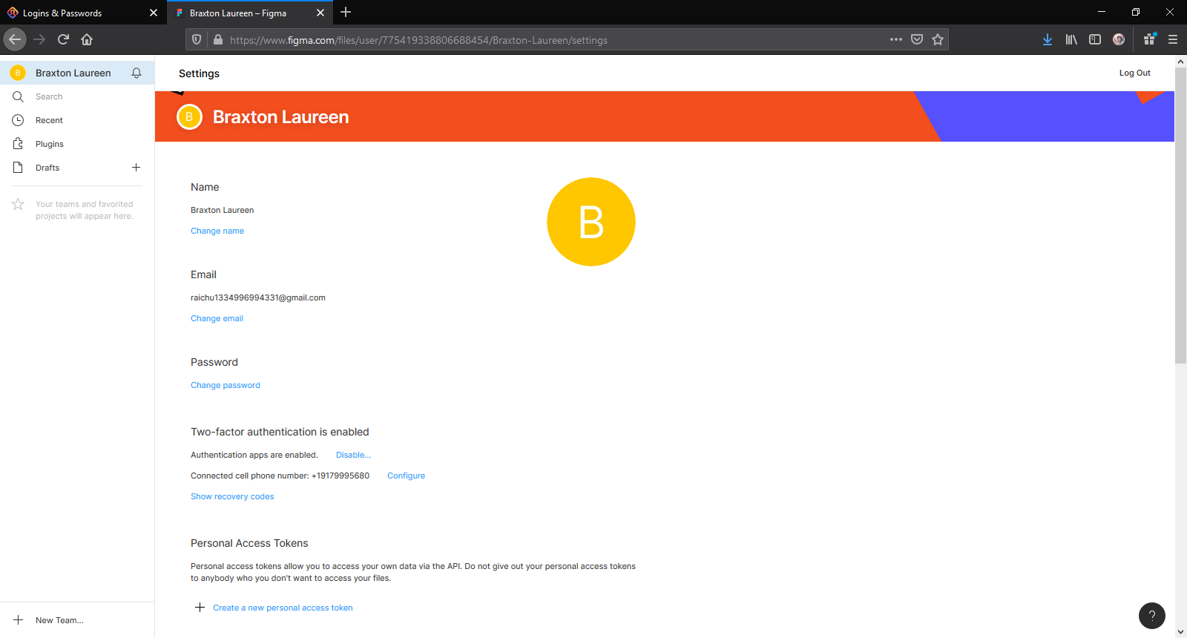The width and height of the screenshot is (1187, 638).
Task: Click the page vertical scrollbar thumb
Action: 1180,216
